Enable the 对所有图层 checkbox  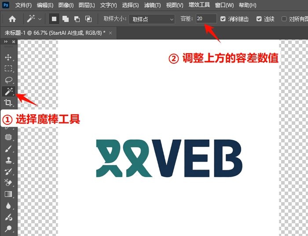pos(284,19)
